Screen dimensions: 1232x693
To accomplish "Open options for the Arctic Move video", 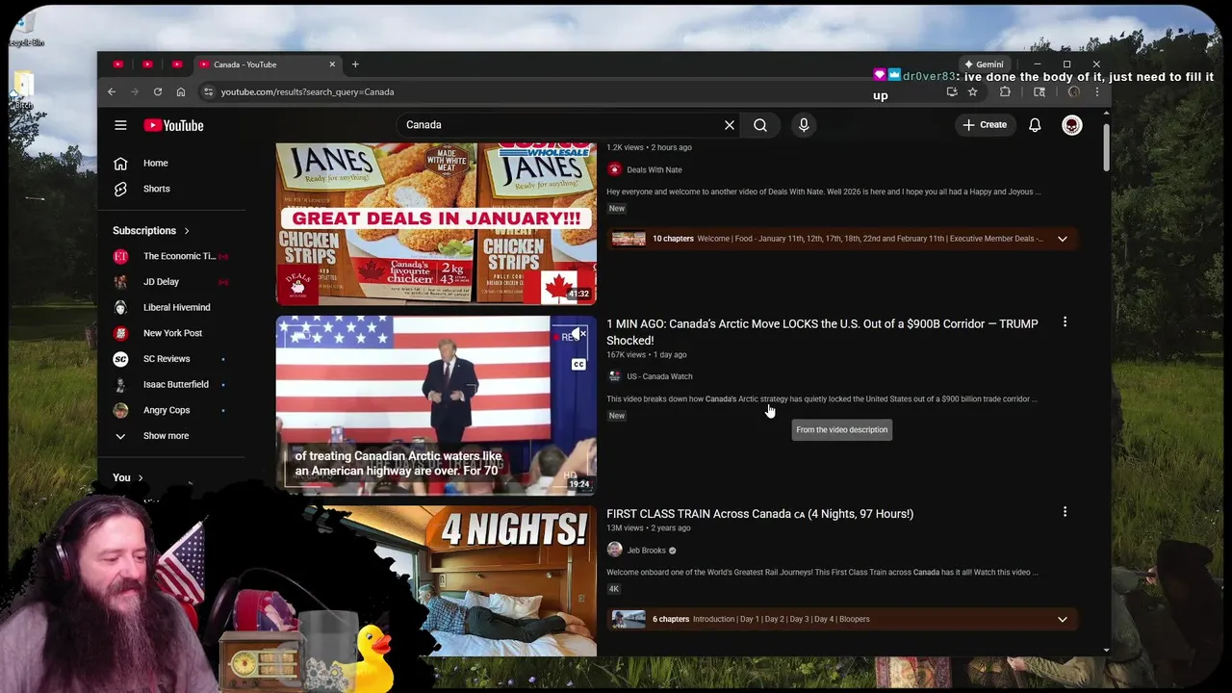I will pos(1065,322).
